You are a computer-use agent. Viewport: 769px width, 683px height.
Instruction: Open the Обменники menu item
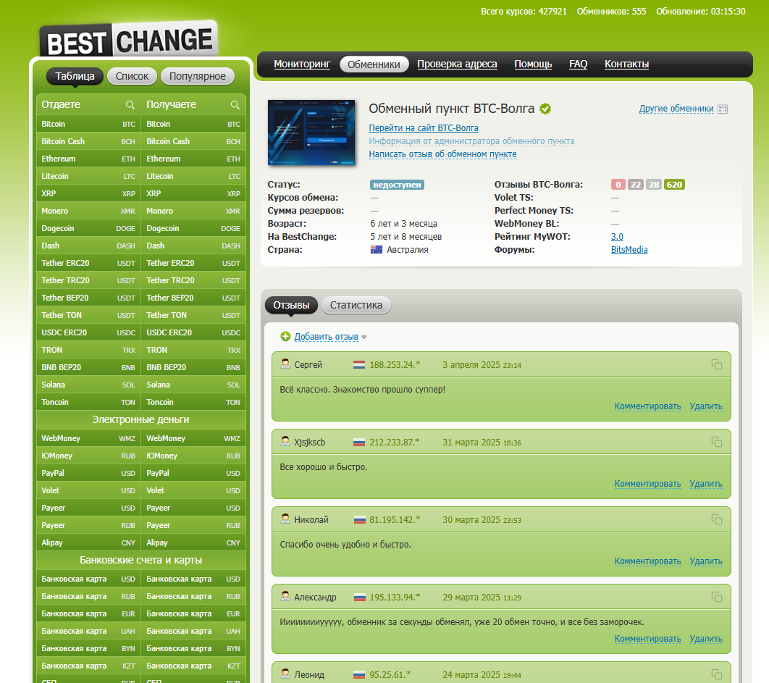pyautogui.click(x=374, y=64)
